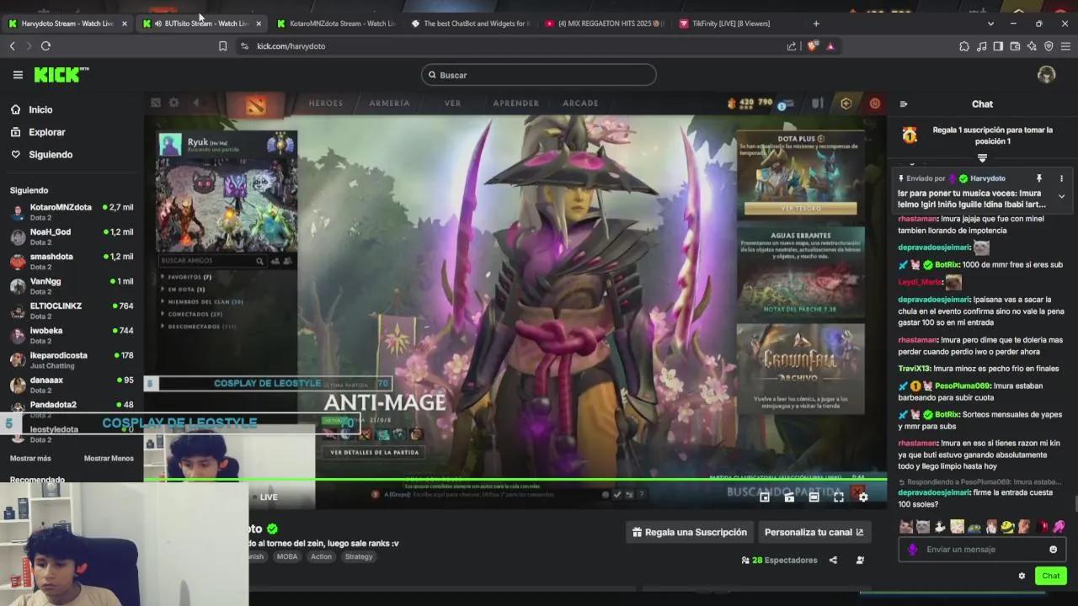1078x606 pixels.
Task: Insert the first cat emote from quick emotes
Action: point(906,527)
